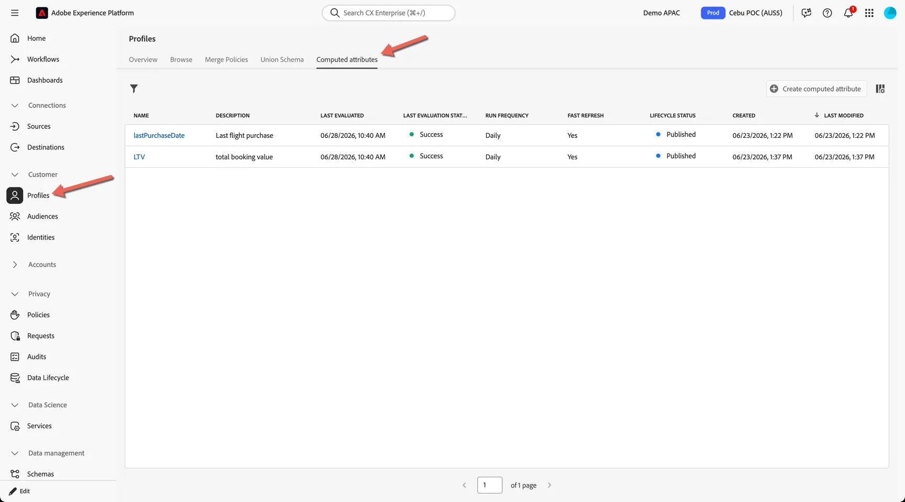Click the Last Evaluated column header
Image resolution: width=905 pixels, height=502 pixels.
point(342,115)
